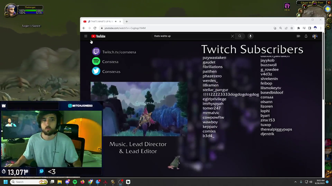The width and height of the screenshot is (332, 186).
Task: Toggle the Chrome side panel
Action: coord(310,28)
